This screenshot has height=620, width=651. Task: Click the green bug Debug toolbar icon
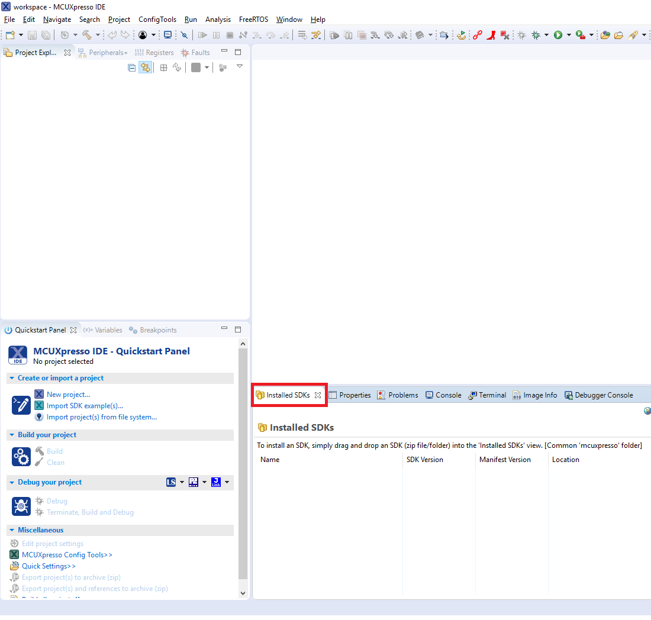click(x=536, y=35)
